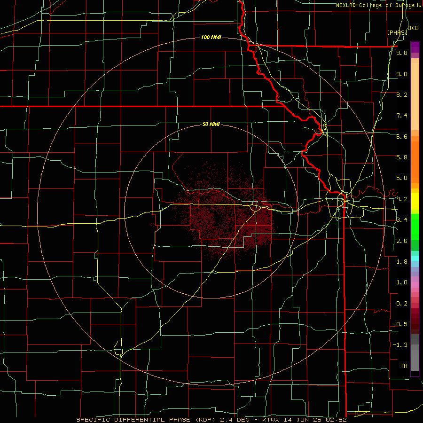423x423 pixels.
Task: Click the 50 NMI range ring label
Action: (211, 124)
